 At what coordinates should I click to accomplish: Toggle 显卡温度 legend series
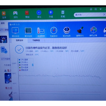click(x=24, y=68)
